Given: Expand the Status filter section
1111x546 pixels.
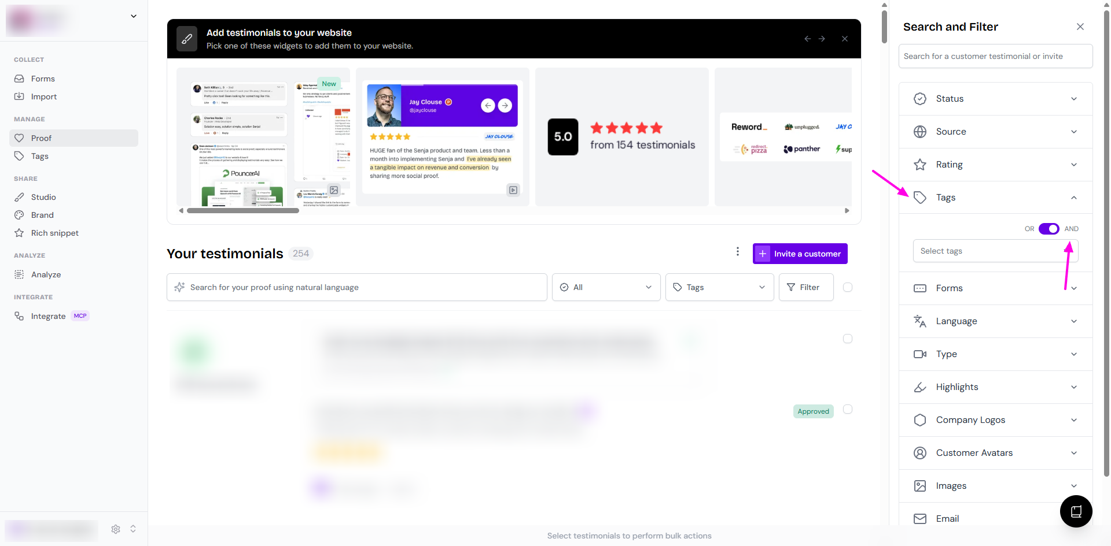Looking at the screenshot, I should click(995, 99).
